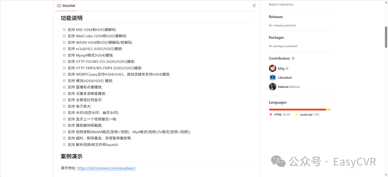Open contributor babosa's profile name

point(283,87)
